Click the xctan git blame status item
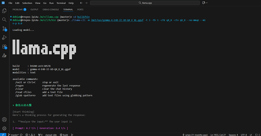The width and height of the screenshot is (261, 136). [x=195, y=134]
